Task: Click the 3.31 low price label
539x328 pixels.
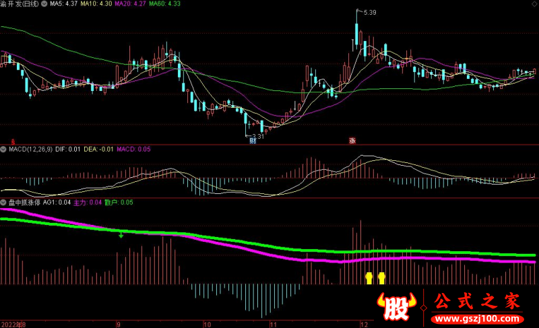Action: pos(258,136)
